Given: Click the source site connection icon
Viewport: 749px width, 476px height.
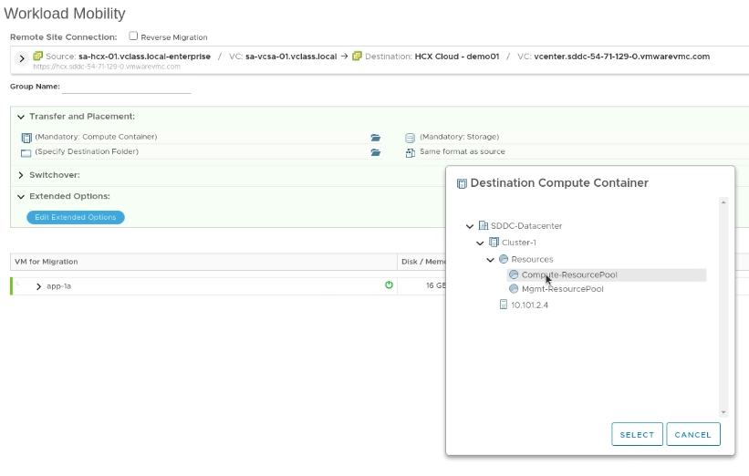Looking at the screenshot, I should [x=37, y=56].
